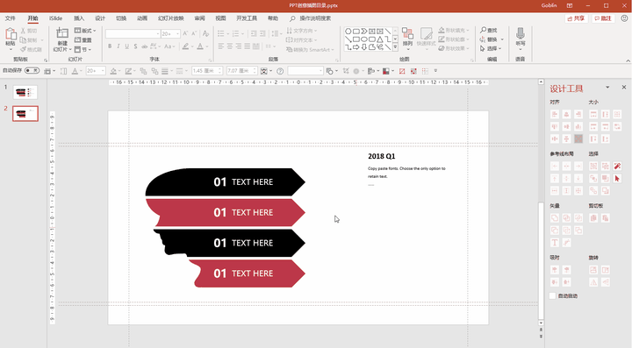The width and height of the screenshot is (632, 348).
Task: Clear all formatting with the eraser A icon
Action: pyautogui.click(x=205, y=34)
